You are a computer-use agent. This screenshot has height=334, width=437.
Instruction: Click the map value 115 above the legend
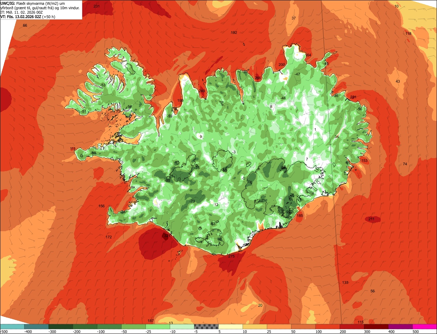click(x=361, y=322)
